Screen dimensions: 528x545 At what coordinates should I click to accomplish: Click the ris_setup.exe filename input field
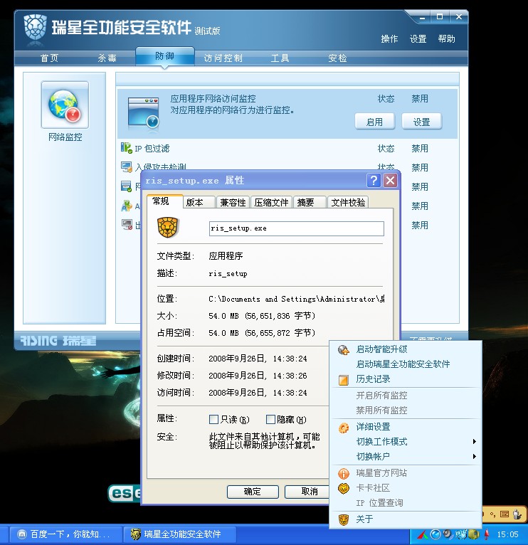[297, 228]
